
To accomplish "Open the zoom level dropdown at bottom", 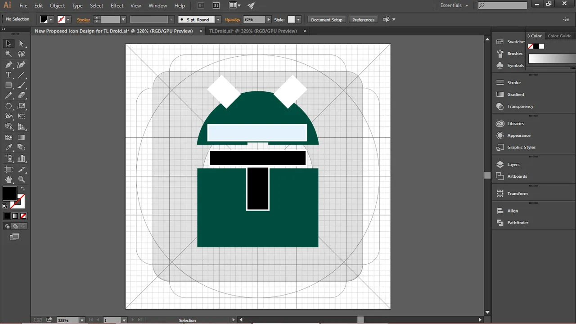I will coord(81,320).
